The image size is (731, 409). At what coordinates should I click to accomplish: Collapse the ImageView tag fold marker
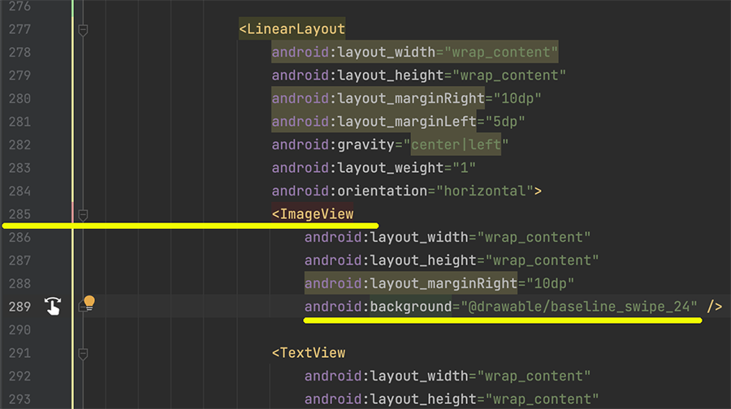[82, 214]
